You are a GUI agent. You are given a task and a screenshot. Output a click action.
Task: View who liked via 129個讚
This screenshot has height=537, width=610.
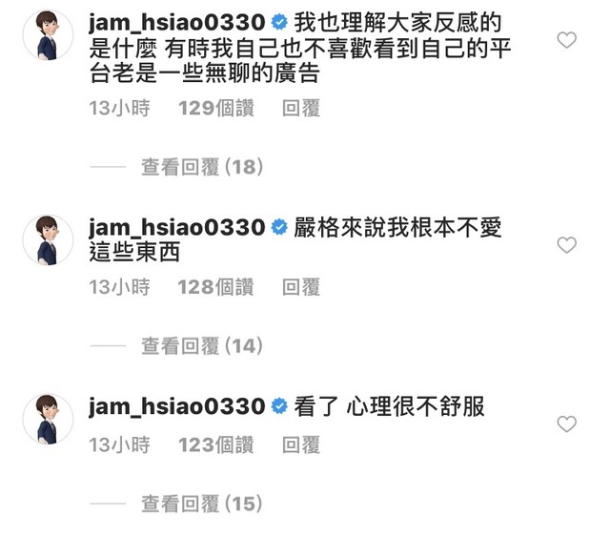click(x=216, y=108)
